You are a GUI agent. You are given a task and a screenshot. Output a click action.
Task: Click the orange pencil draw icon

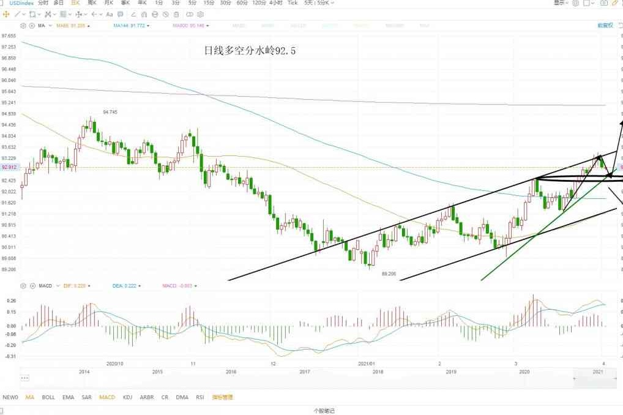[x=615, y=3]
